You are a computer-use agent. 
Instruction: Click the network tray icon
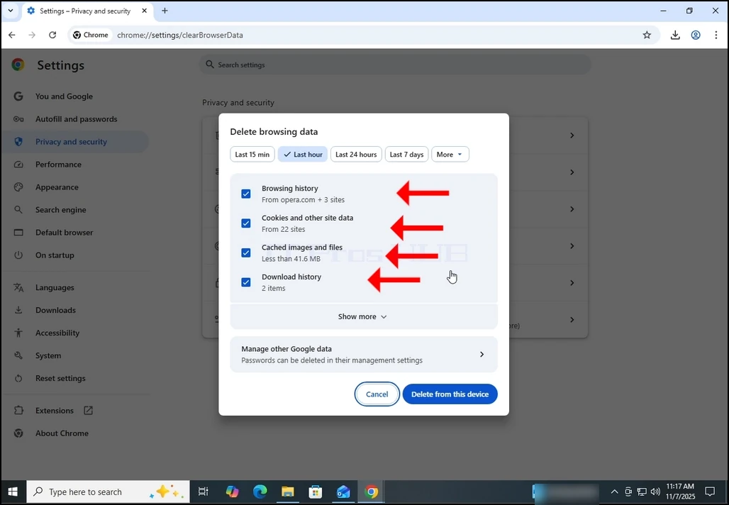(x=642, y=492)
